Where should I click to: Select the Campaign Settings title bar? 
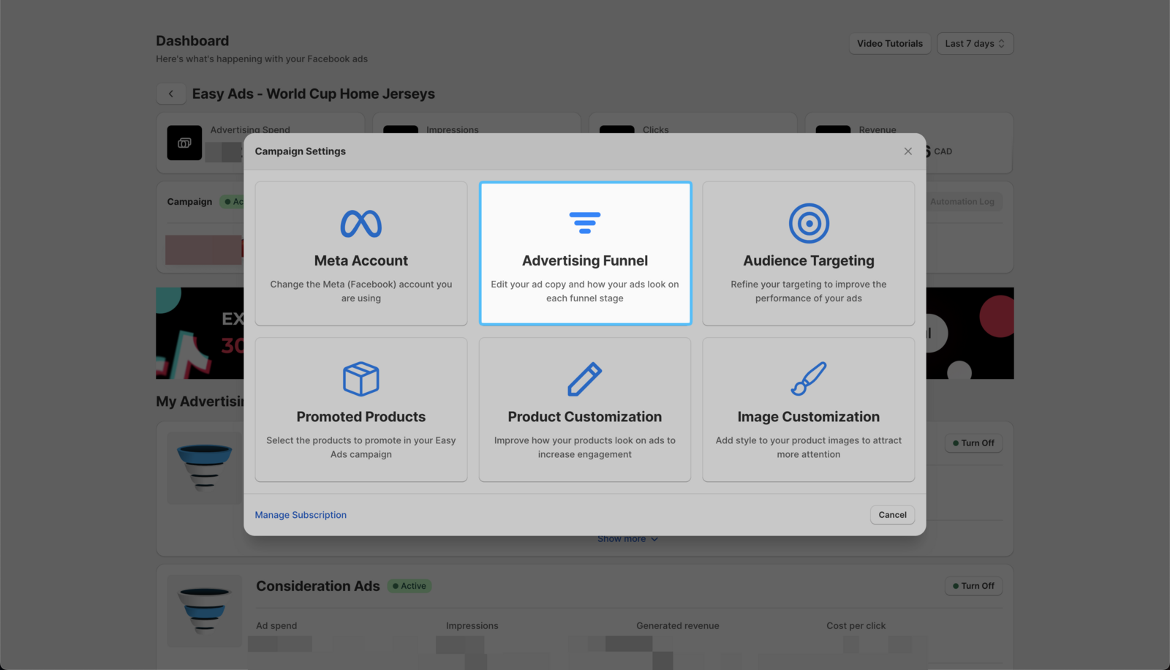pos(300,151)
